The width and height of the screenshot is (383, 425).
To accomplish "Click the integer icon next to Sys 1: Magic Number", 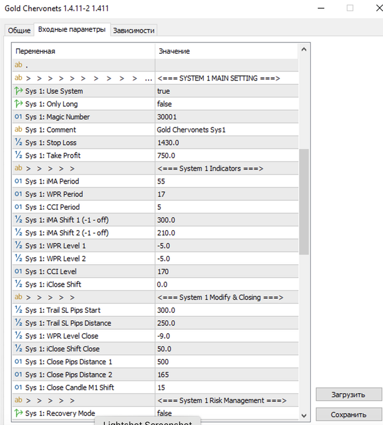I will tap(18, 117).
